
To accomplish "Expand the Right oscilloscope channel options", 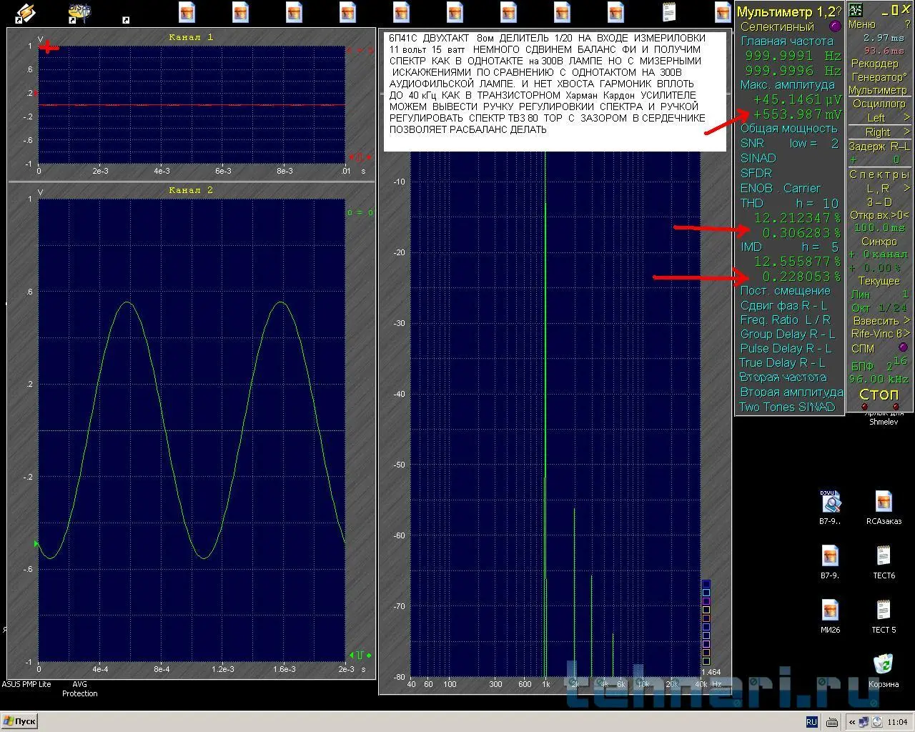I will point(906,132).
